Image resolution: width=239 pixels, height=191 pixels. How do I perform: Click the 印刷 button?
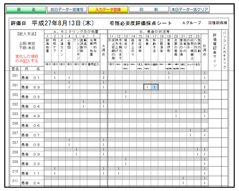[x=149, y=10]
